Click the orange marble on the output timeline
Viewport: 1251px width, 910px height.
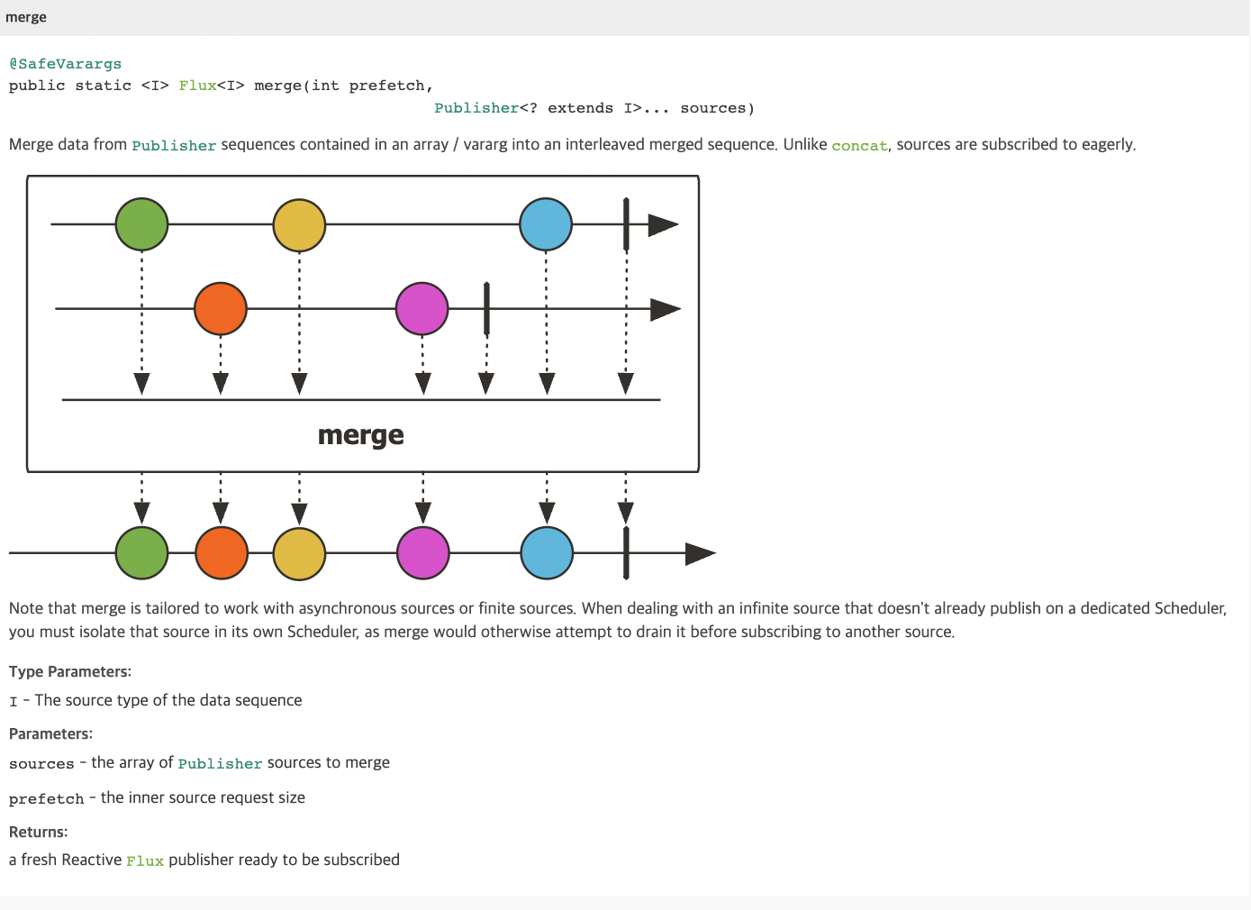221,553
